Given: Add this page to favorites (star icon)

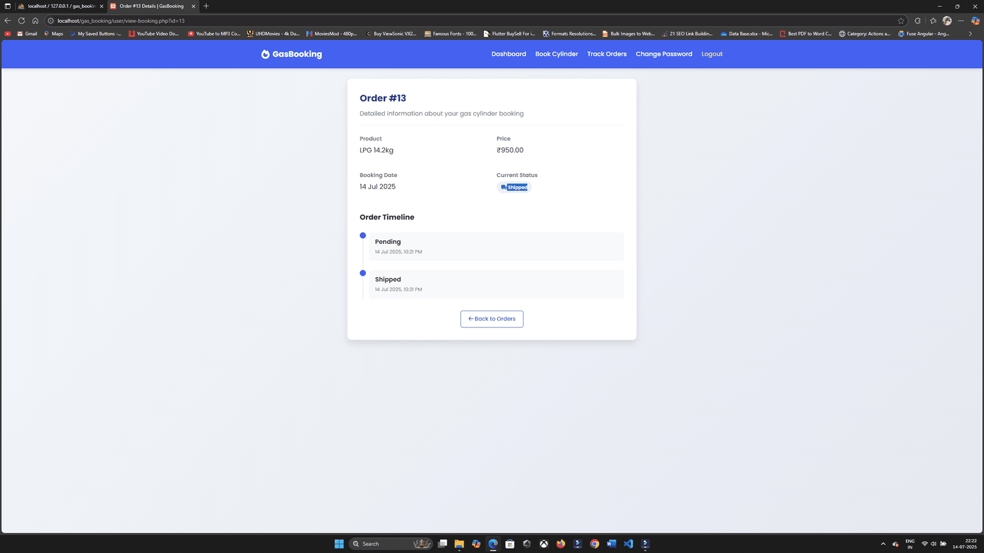Looking at the screenshot, I should (x=901, y=21).
